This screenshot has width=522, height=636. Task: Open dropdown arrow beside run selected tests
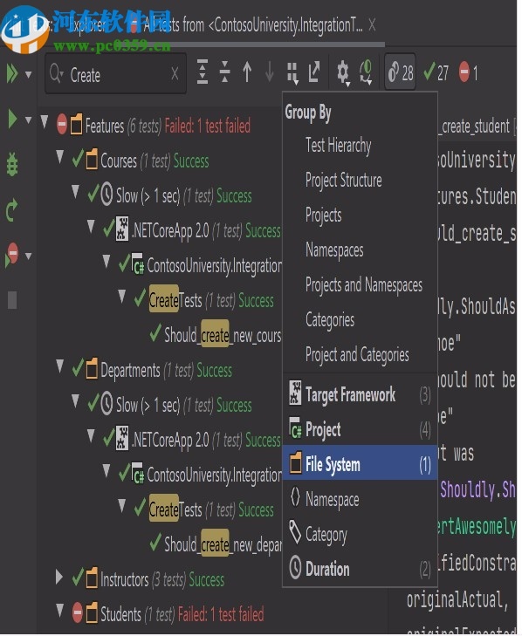click(x=29, y=120)
